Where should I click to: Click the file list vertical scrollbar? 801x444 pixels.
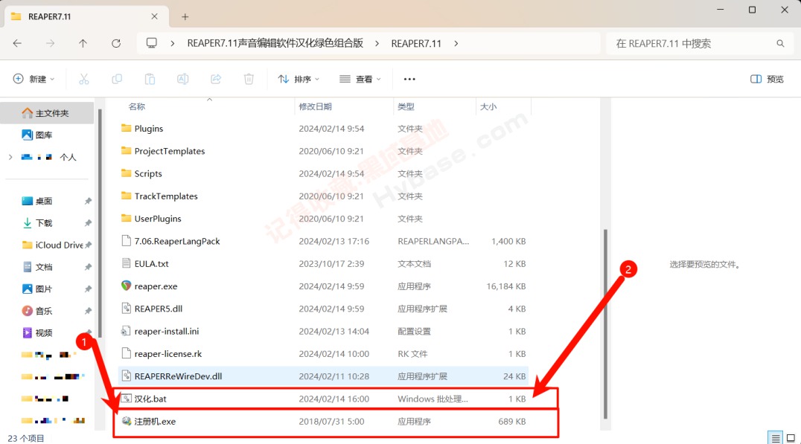[x=606, y=324]
